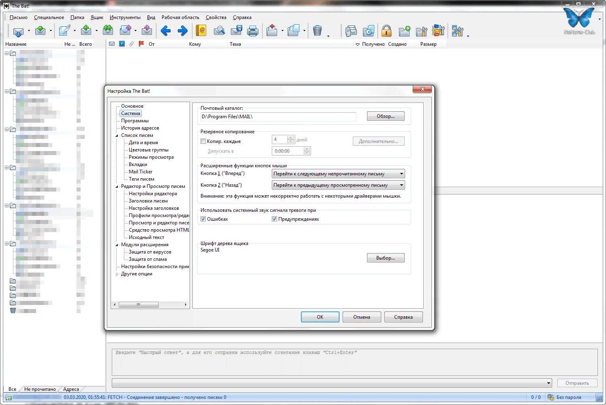The image size is (606, 405).
Task: Go to next message with blue right arrow
Action: point(183,31)
